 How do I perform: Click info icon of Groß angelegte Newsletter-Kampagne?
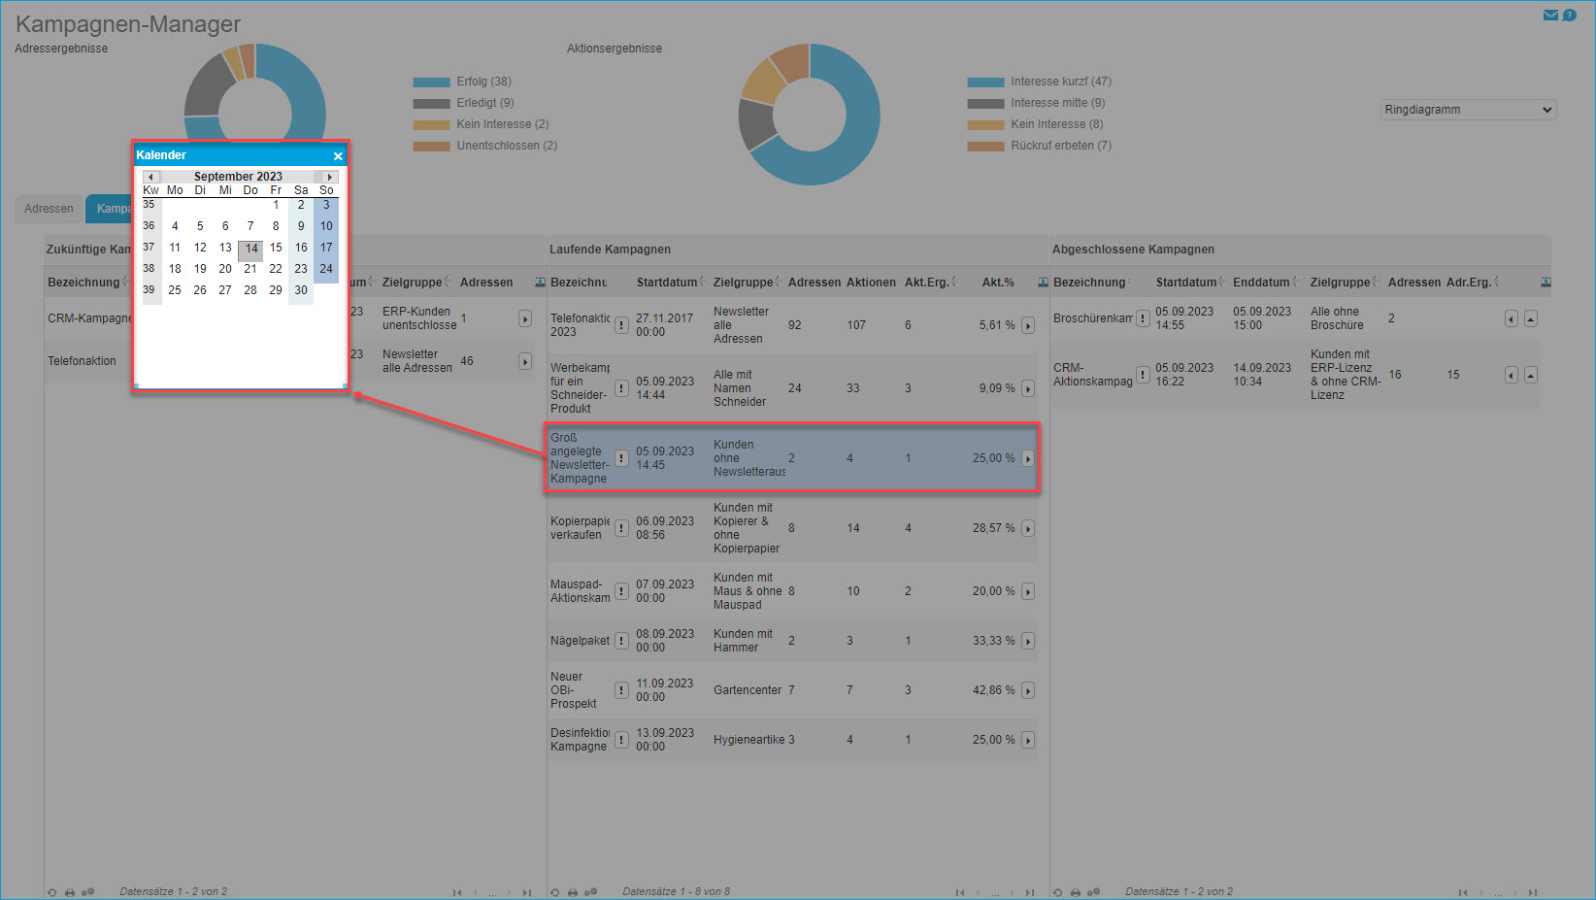621,458
